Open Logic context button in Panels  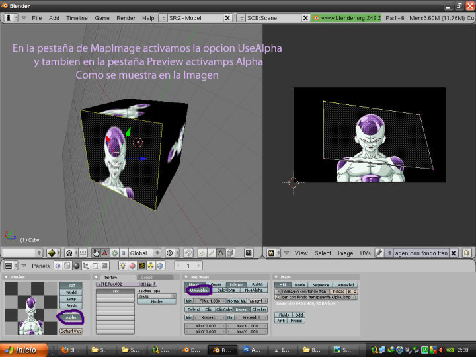point(58,266)
